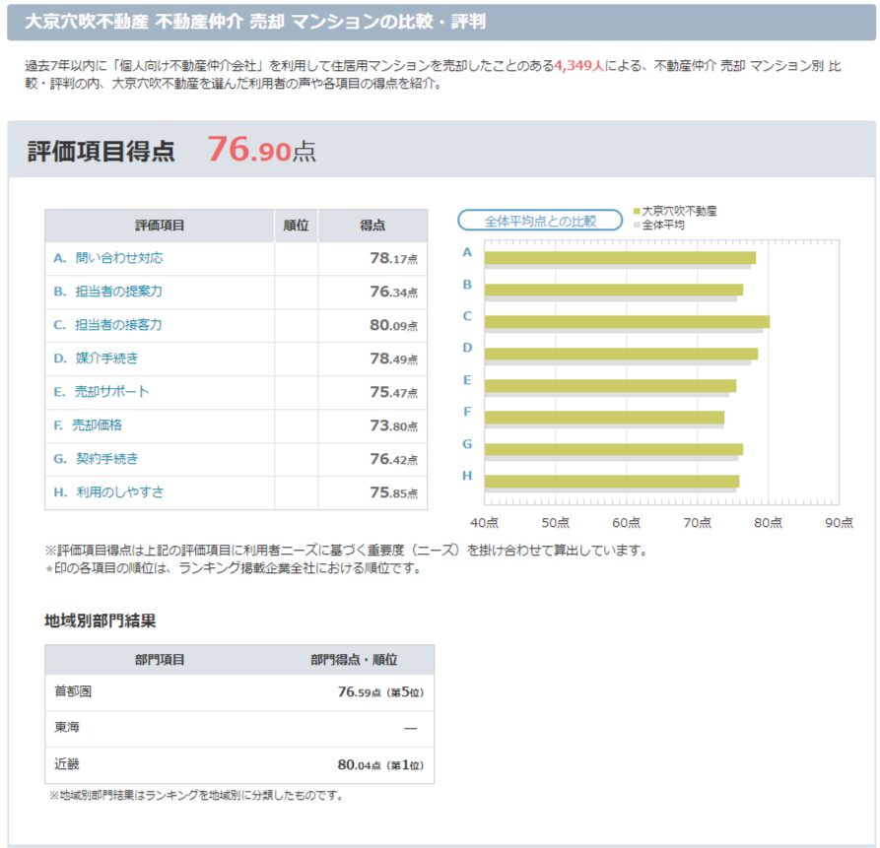Click the chart axis label D
The width and height of the screenshot is (880, 848).
[467, 348]
